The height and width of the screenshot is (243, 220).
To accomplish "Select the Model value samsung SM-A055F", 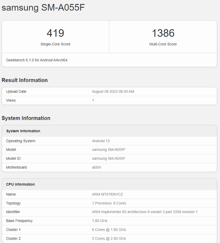I will [x=109, y=149].
